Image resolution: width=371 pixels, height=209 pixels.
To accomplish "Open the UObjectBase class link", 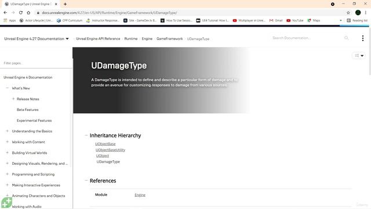I will (x=106, y=144).
